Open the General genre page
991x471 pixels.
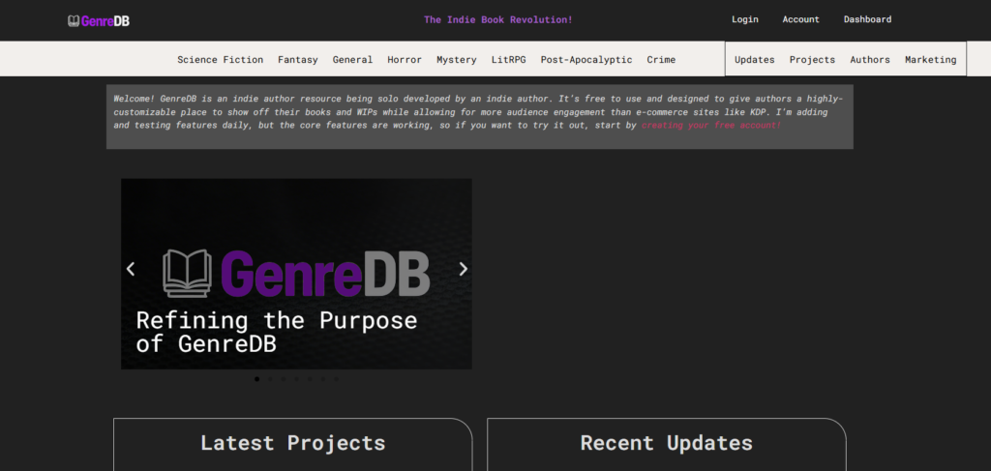(352, 60)
